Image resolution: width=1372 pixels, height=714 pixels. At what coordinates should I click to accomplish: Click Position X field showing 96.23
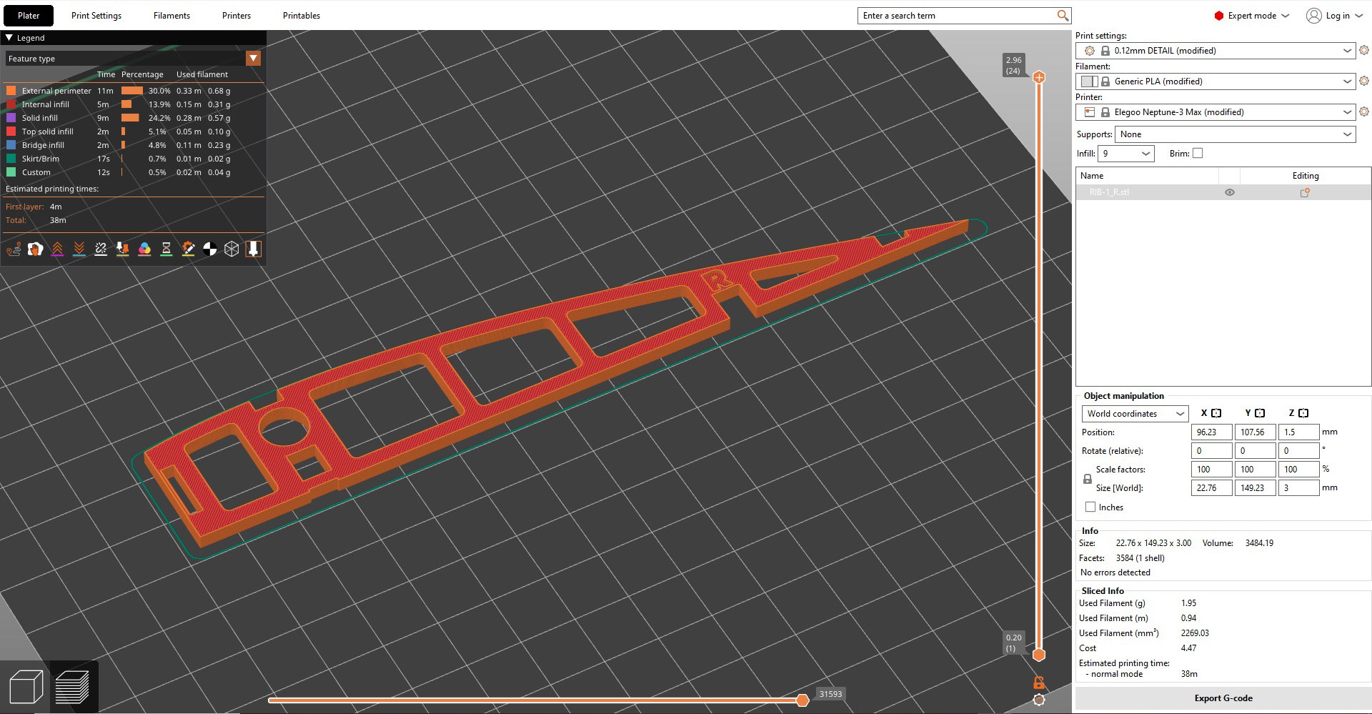(1212, 432)
